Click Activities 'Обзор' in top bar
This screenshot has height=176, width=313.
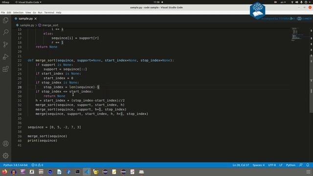[x=5, y=2]
